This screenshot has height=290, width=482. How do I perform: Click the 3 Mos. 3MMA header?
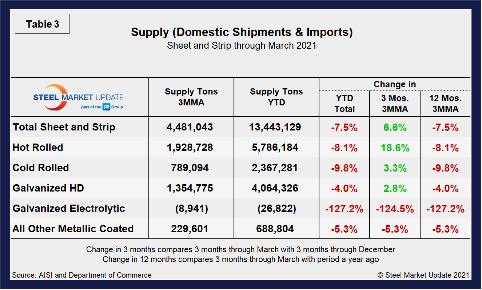[395, 104]
